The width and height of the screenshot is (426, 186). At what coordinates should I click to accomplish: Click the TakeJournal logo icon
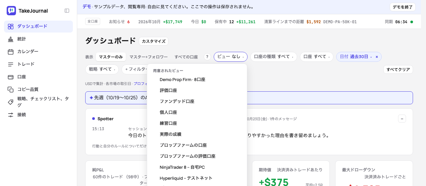click(x=11, y=11)
